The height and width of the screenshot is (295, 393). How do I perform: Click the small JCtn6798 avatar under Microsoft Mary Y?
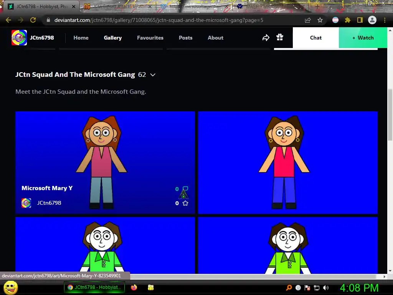26,203
